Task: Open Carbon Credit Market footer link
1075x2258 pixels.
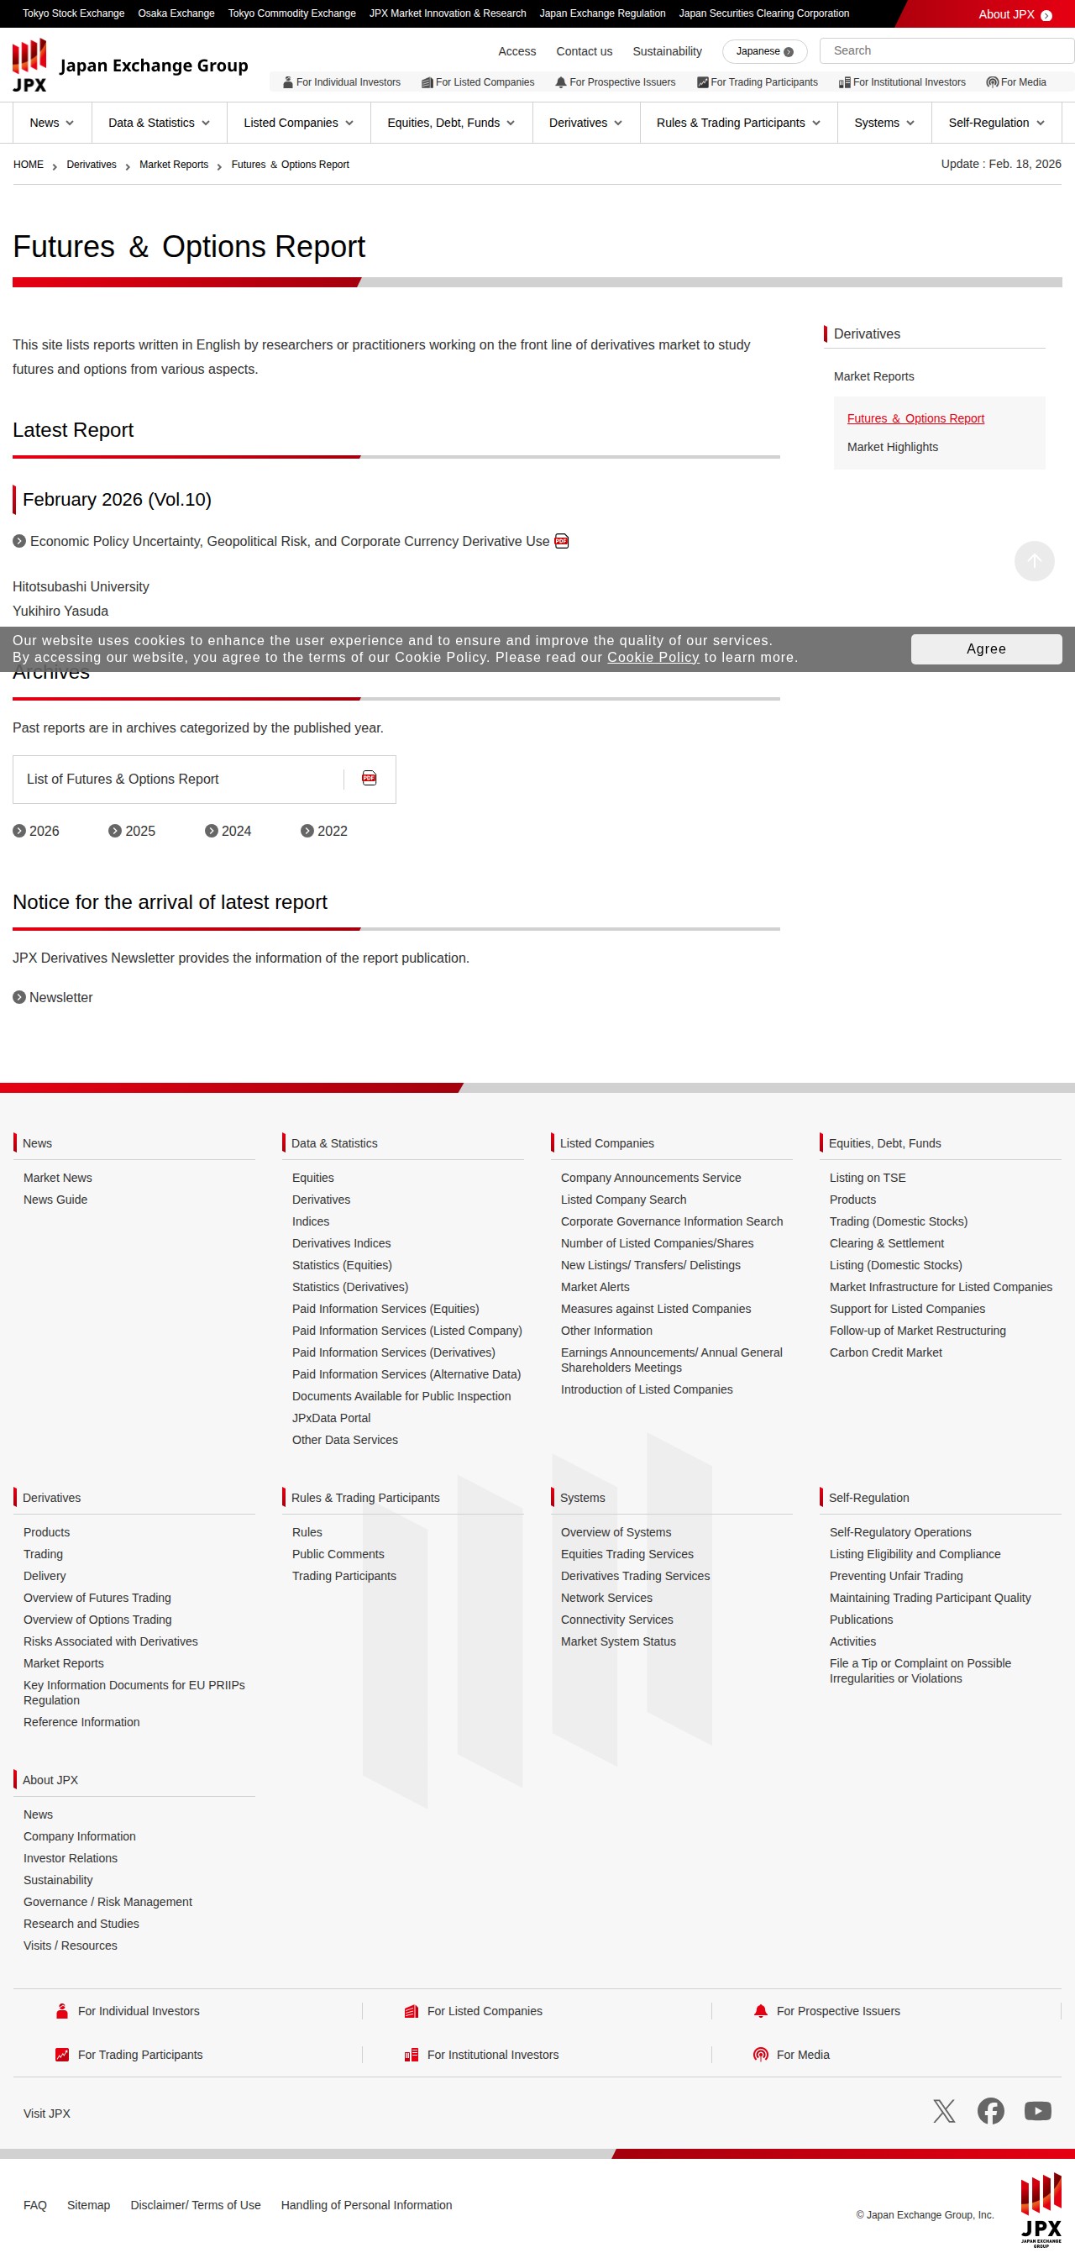Action: (x=886, y=1352)
